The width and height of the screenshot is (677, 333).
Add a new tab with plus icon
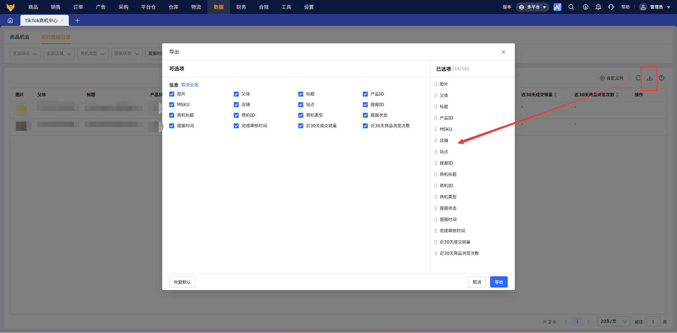coord(77,20)
